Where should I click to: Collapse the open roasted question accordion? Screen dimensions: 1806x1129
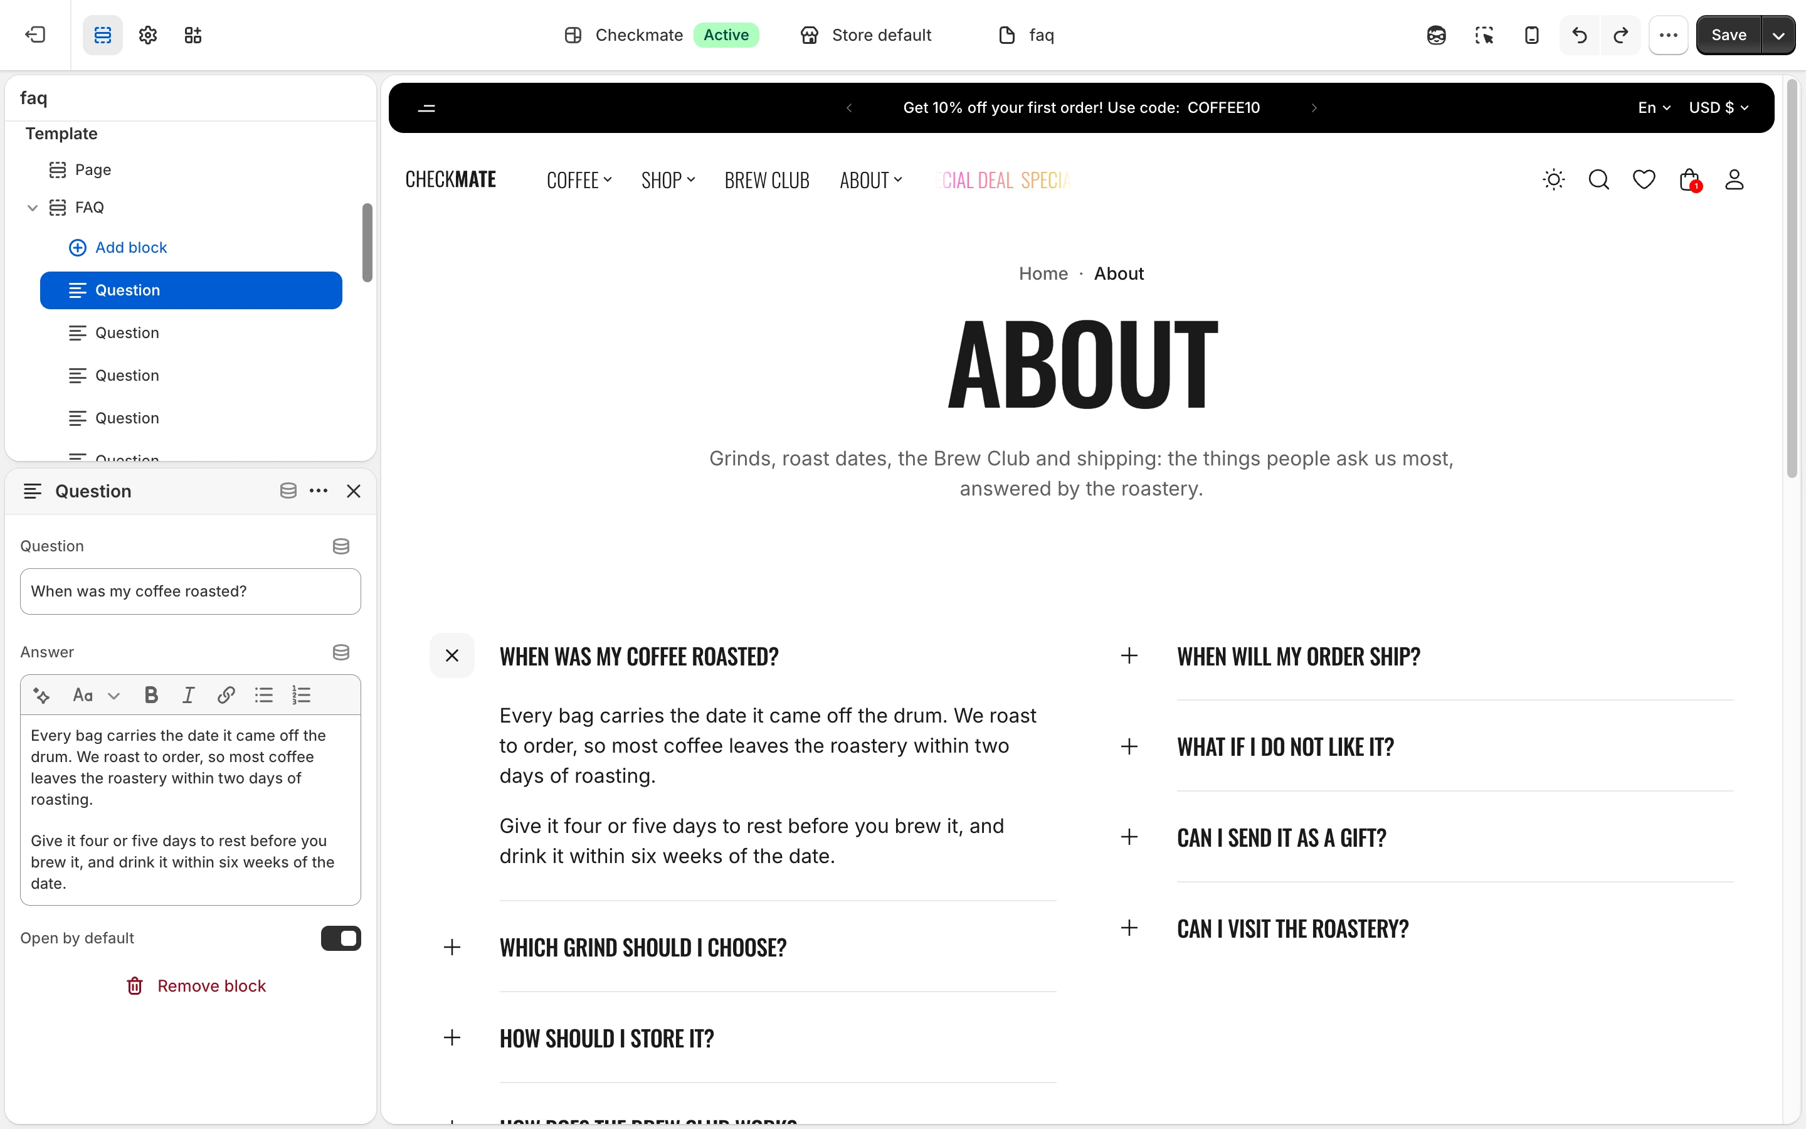(x=452, y=655)
